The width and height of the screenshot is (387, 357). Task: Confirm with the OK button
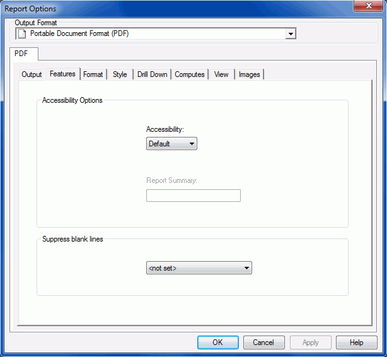218,342
